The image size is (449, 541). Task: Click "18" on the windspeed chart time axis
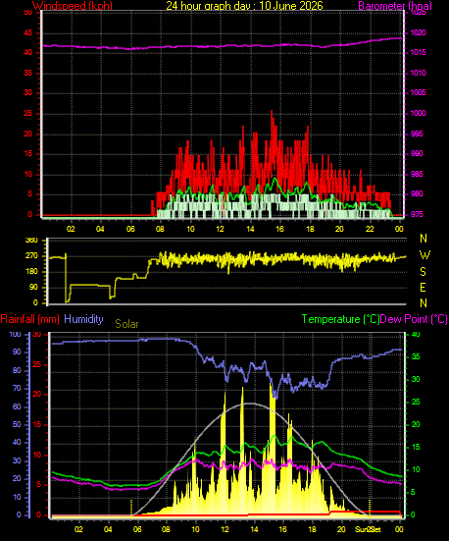coord(310,229)
